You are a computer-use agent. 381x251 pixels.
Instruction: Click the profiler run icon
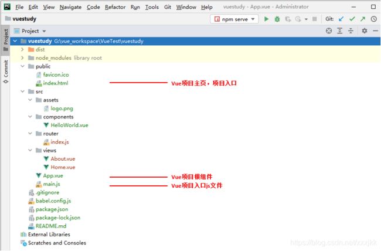(298, 19)
